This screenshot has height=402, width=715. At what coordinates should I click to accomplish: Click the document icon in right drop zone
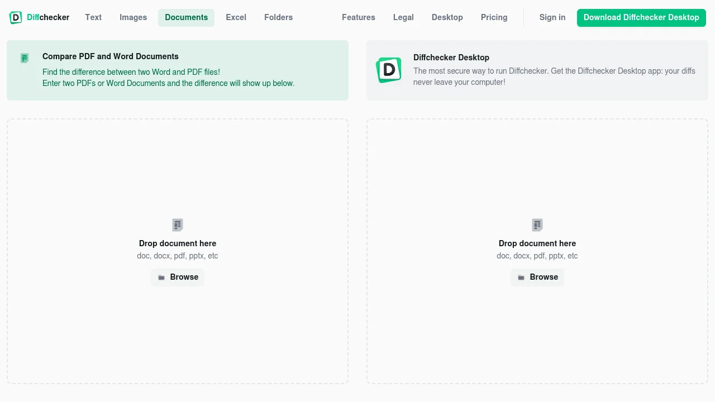coord(537,225)
